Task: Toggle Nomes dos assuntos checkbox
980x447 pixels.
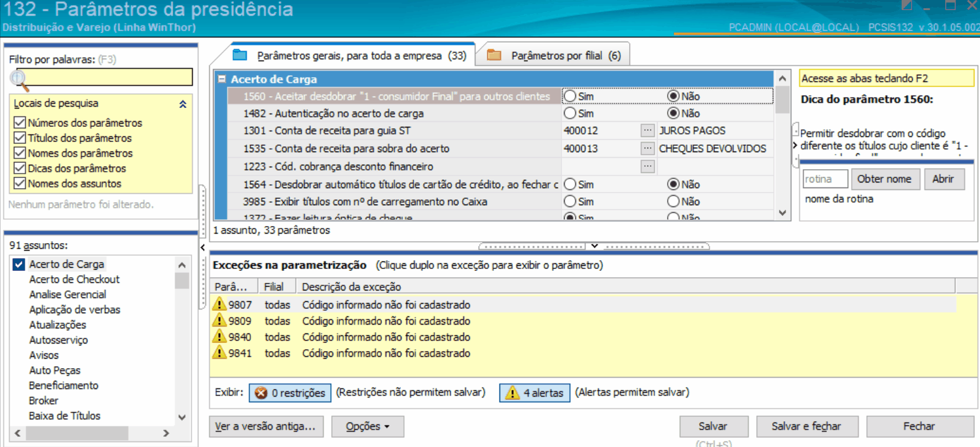Action: coord(20,184)
